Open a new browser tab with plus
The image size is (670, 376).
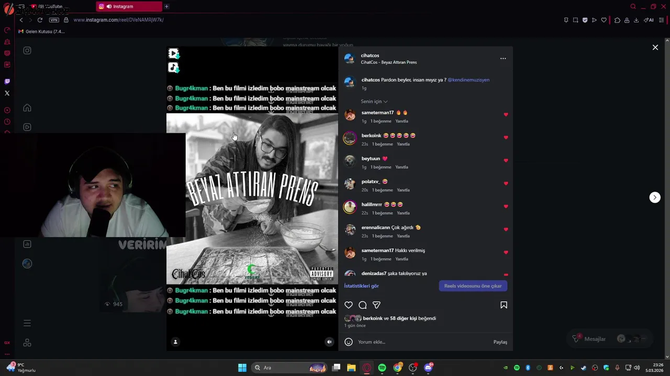(166, 6)
